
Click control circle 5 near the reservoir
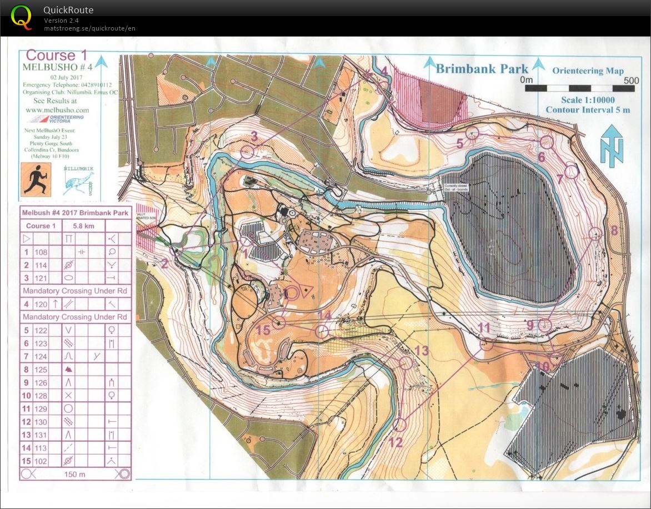[472, 133]
